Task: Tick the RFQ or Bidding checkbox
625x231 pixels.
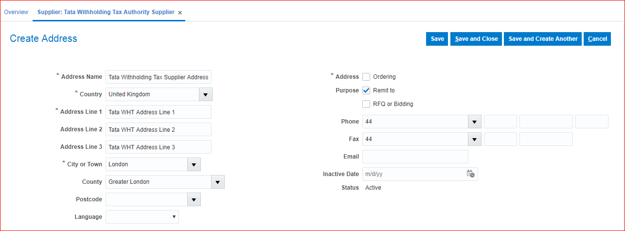Action: click(x=366, y=104)
